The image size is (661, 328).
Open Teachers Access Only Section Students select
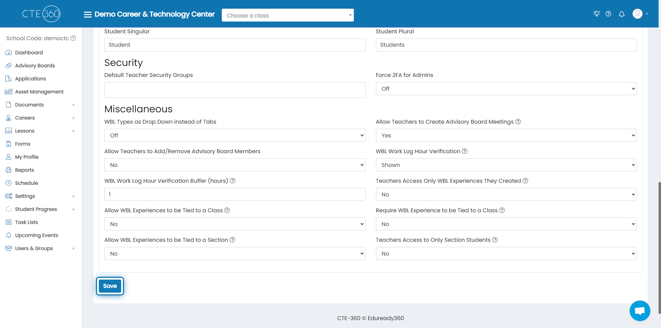(x=506, y=253)
